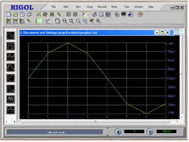This screenshot has height=142, width=189.
Task: Click the Print icon in the toolbar
Action: (x=29, y=14)
